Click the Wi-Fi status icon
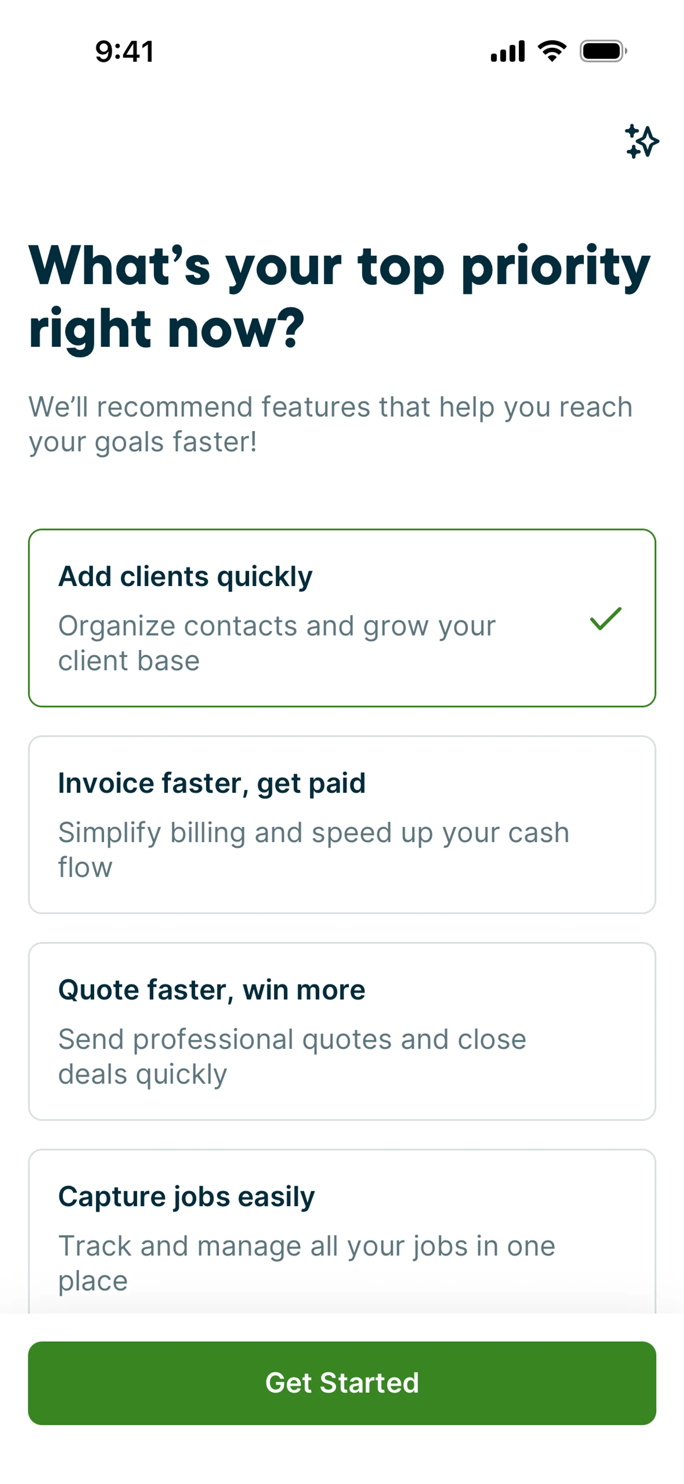Viewport: 684px width, 1484px height. [551, 51]
